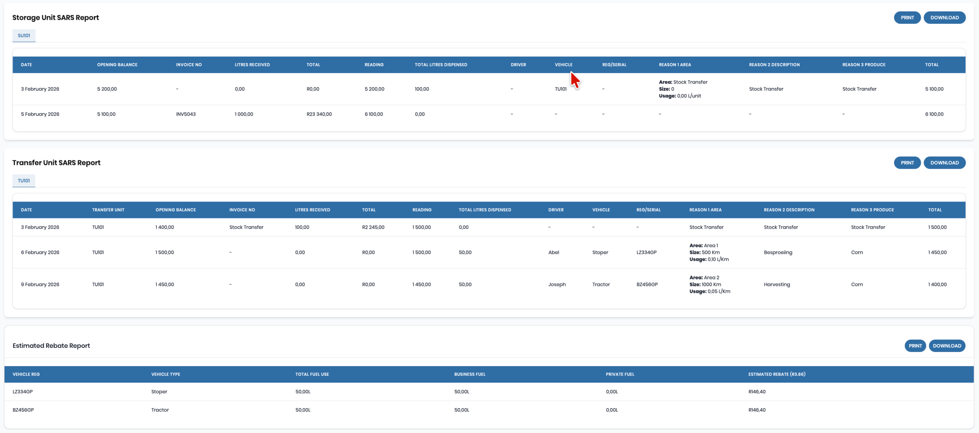Screen dimensions: 979x433
Task: Click the Estimated Rebate (R3.66) header
Action: coord(777,374)
